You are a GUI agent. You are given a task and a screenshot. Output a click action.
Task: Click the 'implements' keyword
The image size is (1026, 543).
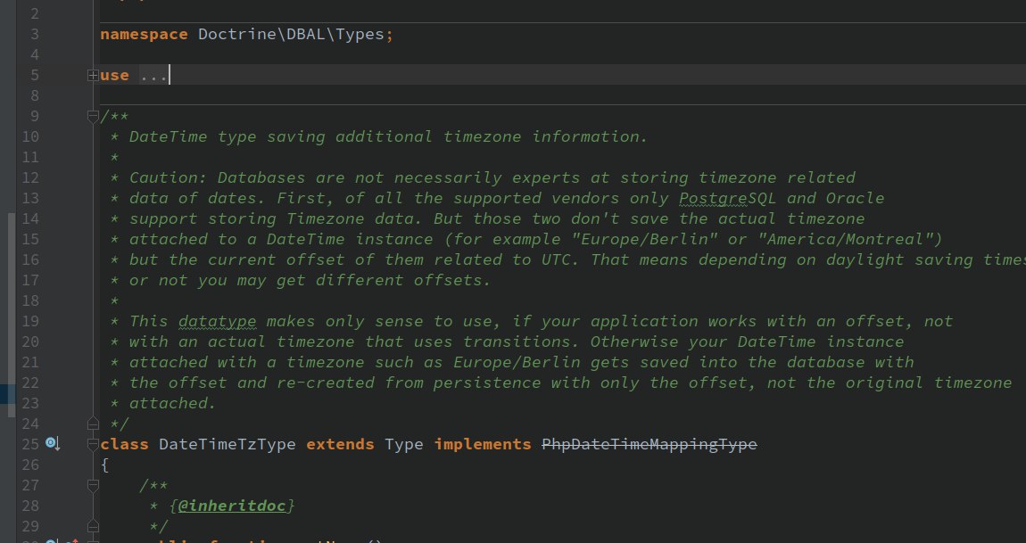pyautogui.click(x=483, y=444)
